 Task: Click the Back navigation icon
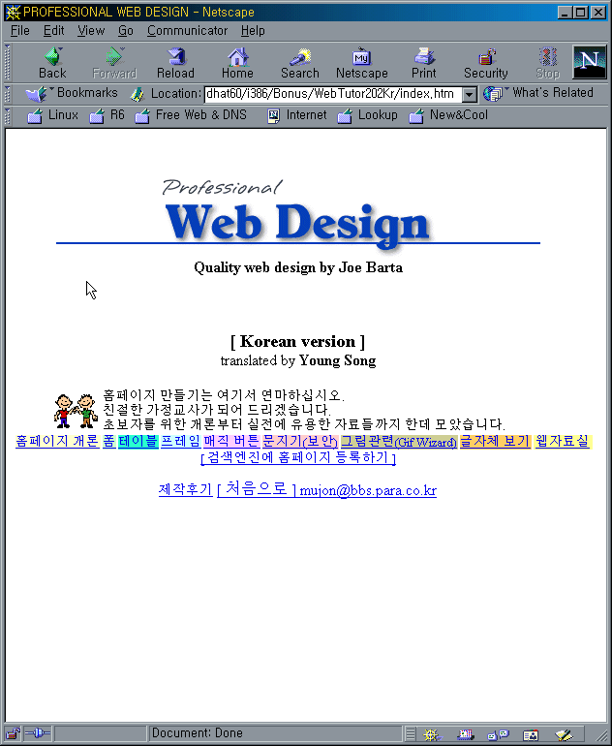pyautogui.click(x=52, y=63)
